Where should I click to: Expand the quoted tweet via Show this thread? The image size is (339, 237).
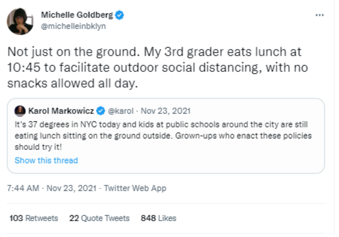click(x=46, y=161)
